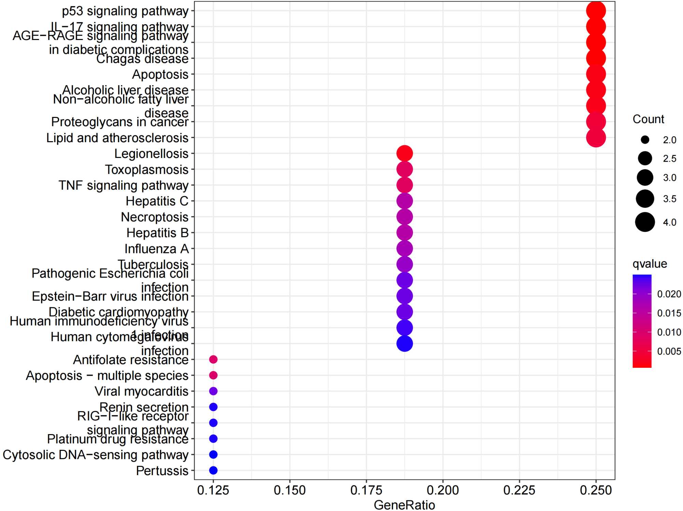Click the Human cytomegalovirus infection blue dot
683x511 pixels.
pyautogui.click(x=404, y=344)
